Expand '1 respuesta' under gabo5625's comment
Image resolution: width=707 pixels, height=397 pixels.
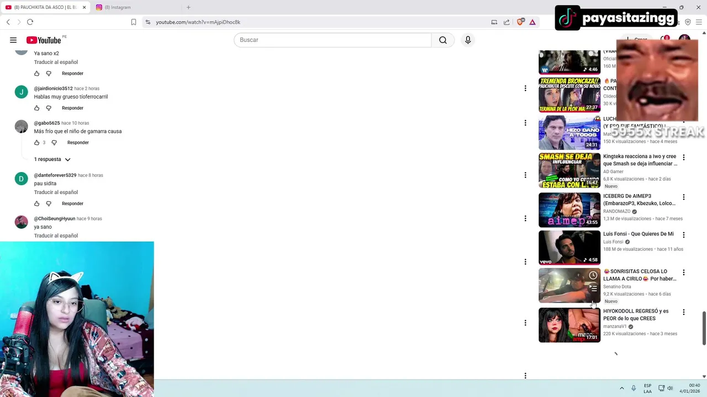point(52,159)
